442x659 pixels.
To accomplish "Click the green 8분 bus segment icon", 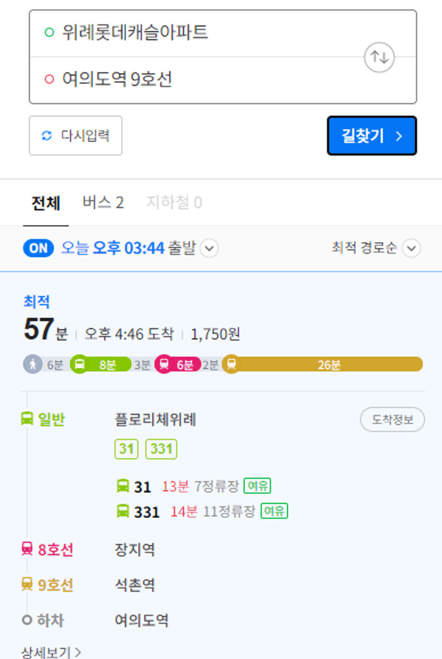I will (79, 365).
